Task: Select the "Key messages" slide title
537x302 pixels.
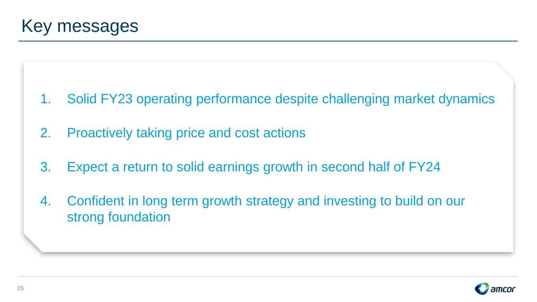Action: coord(80,26)
